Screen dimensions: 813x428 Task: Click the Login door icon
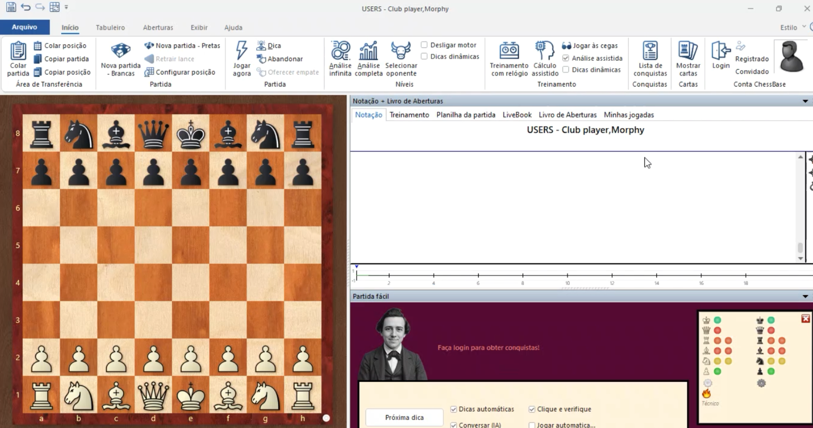(721, 51)
